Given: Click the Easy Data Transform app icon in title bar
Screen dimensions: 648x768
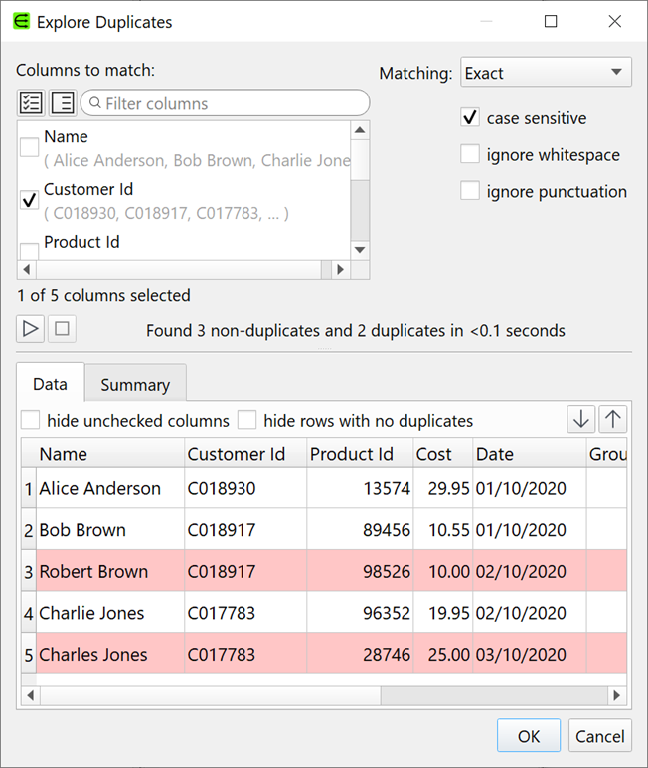Looking at the screenshot, I should pos(21,21).
